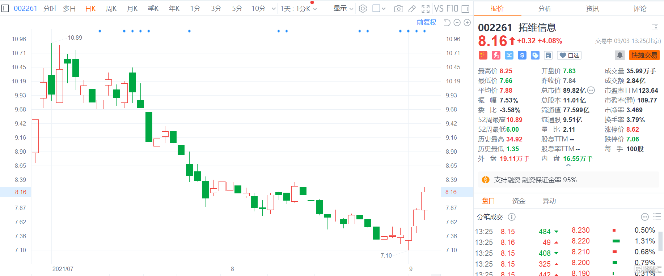Click the blue tag icon
The height and width of the screenshot is (276, 664).
click(x=535, y=55)
